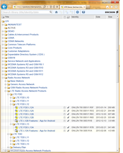Expand the AKAMAITEST folder node
Image resolution: width=123 pixels, height=153 pixels.
tap(3, 25)
